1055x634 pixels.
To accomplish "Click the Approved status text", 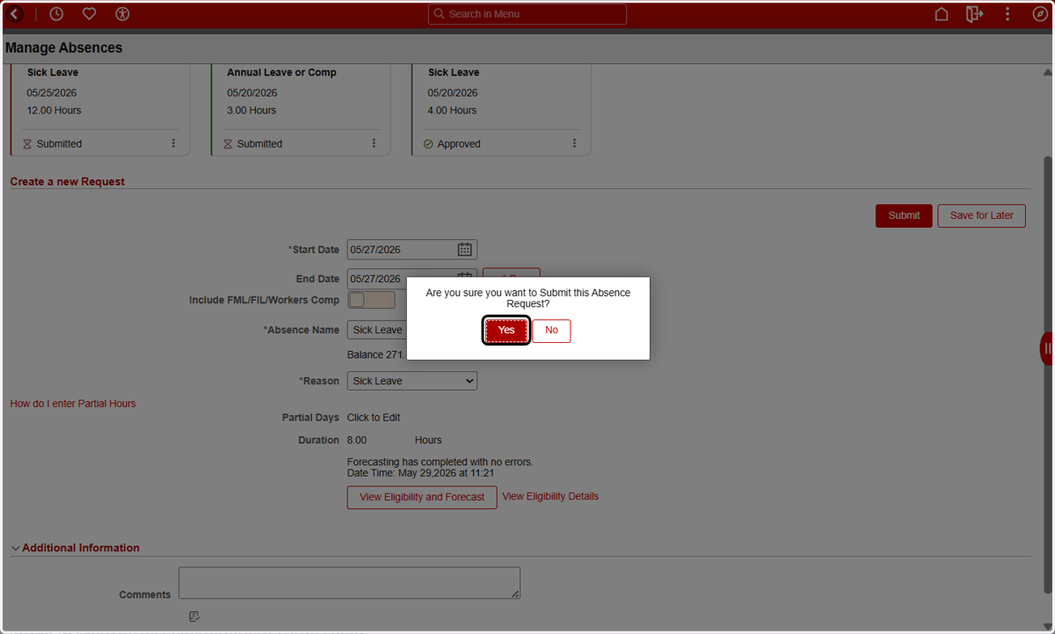I will click(x=459, y=144).
